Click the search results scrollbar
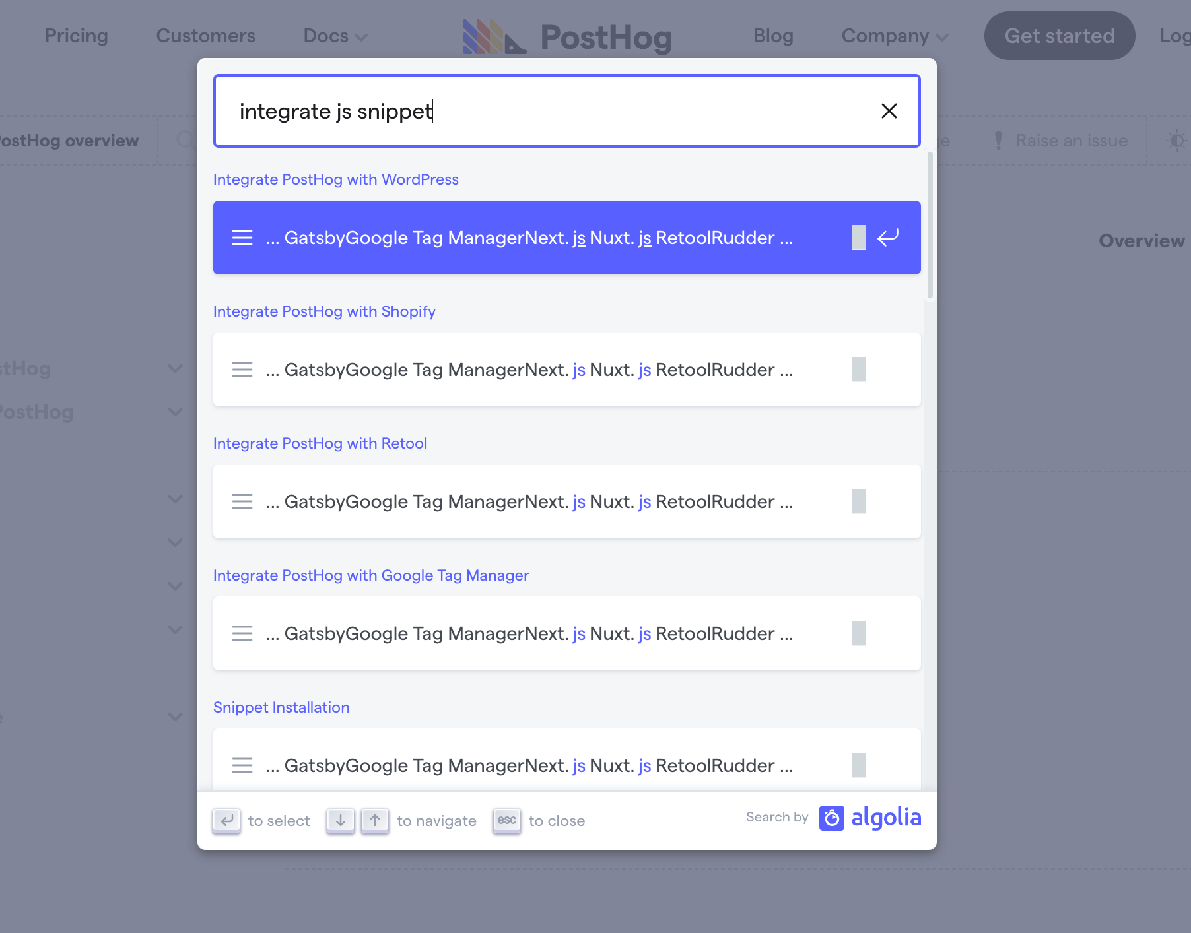The height and width of the screenshot is (933, 1191). click(930, 226)
